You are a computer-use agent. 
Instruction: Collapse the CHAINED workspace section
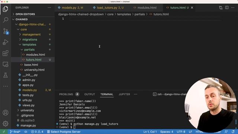[x=22, y=19]
